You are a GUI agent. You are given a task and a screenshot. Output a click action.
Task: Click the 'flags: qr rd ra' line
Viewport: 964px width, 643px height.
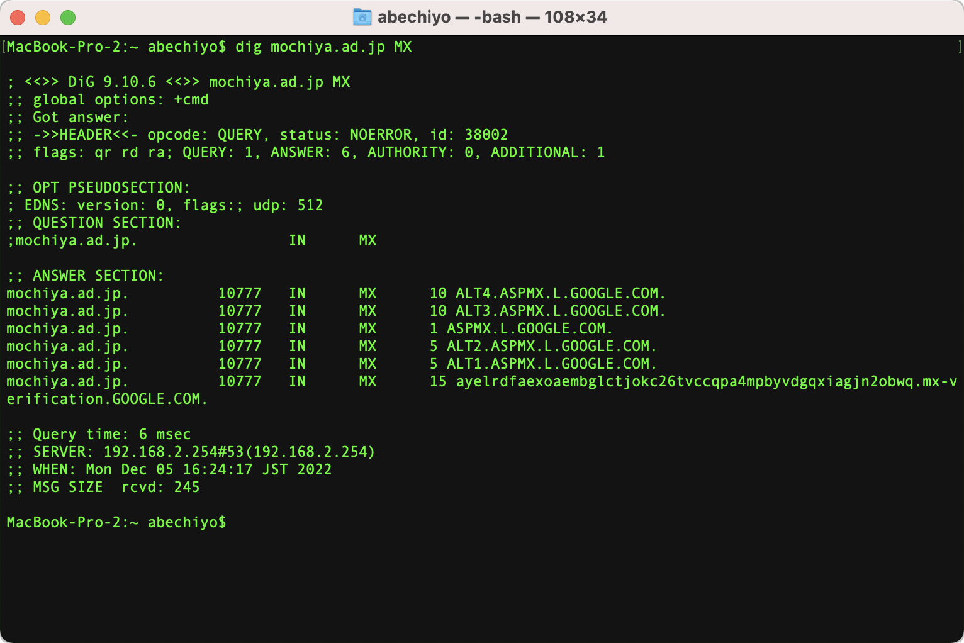[306, 153]
